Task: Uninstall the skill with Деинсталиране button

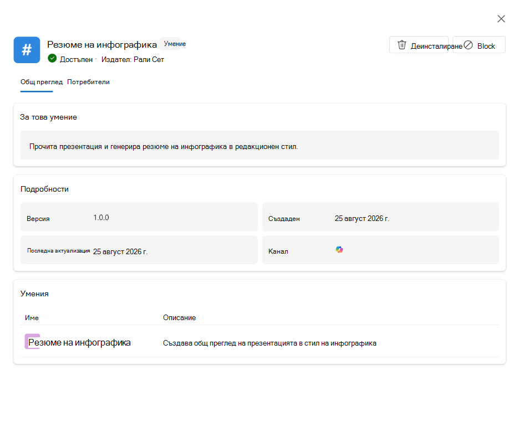Action: click(x=419, y=45)
